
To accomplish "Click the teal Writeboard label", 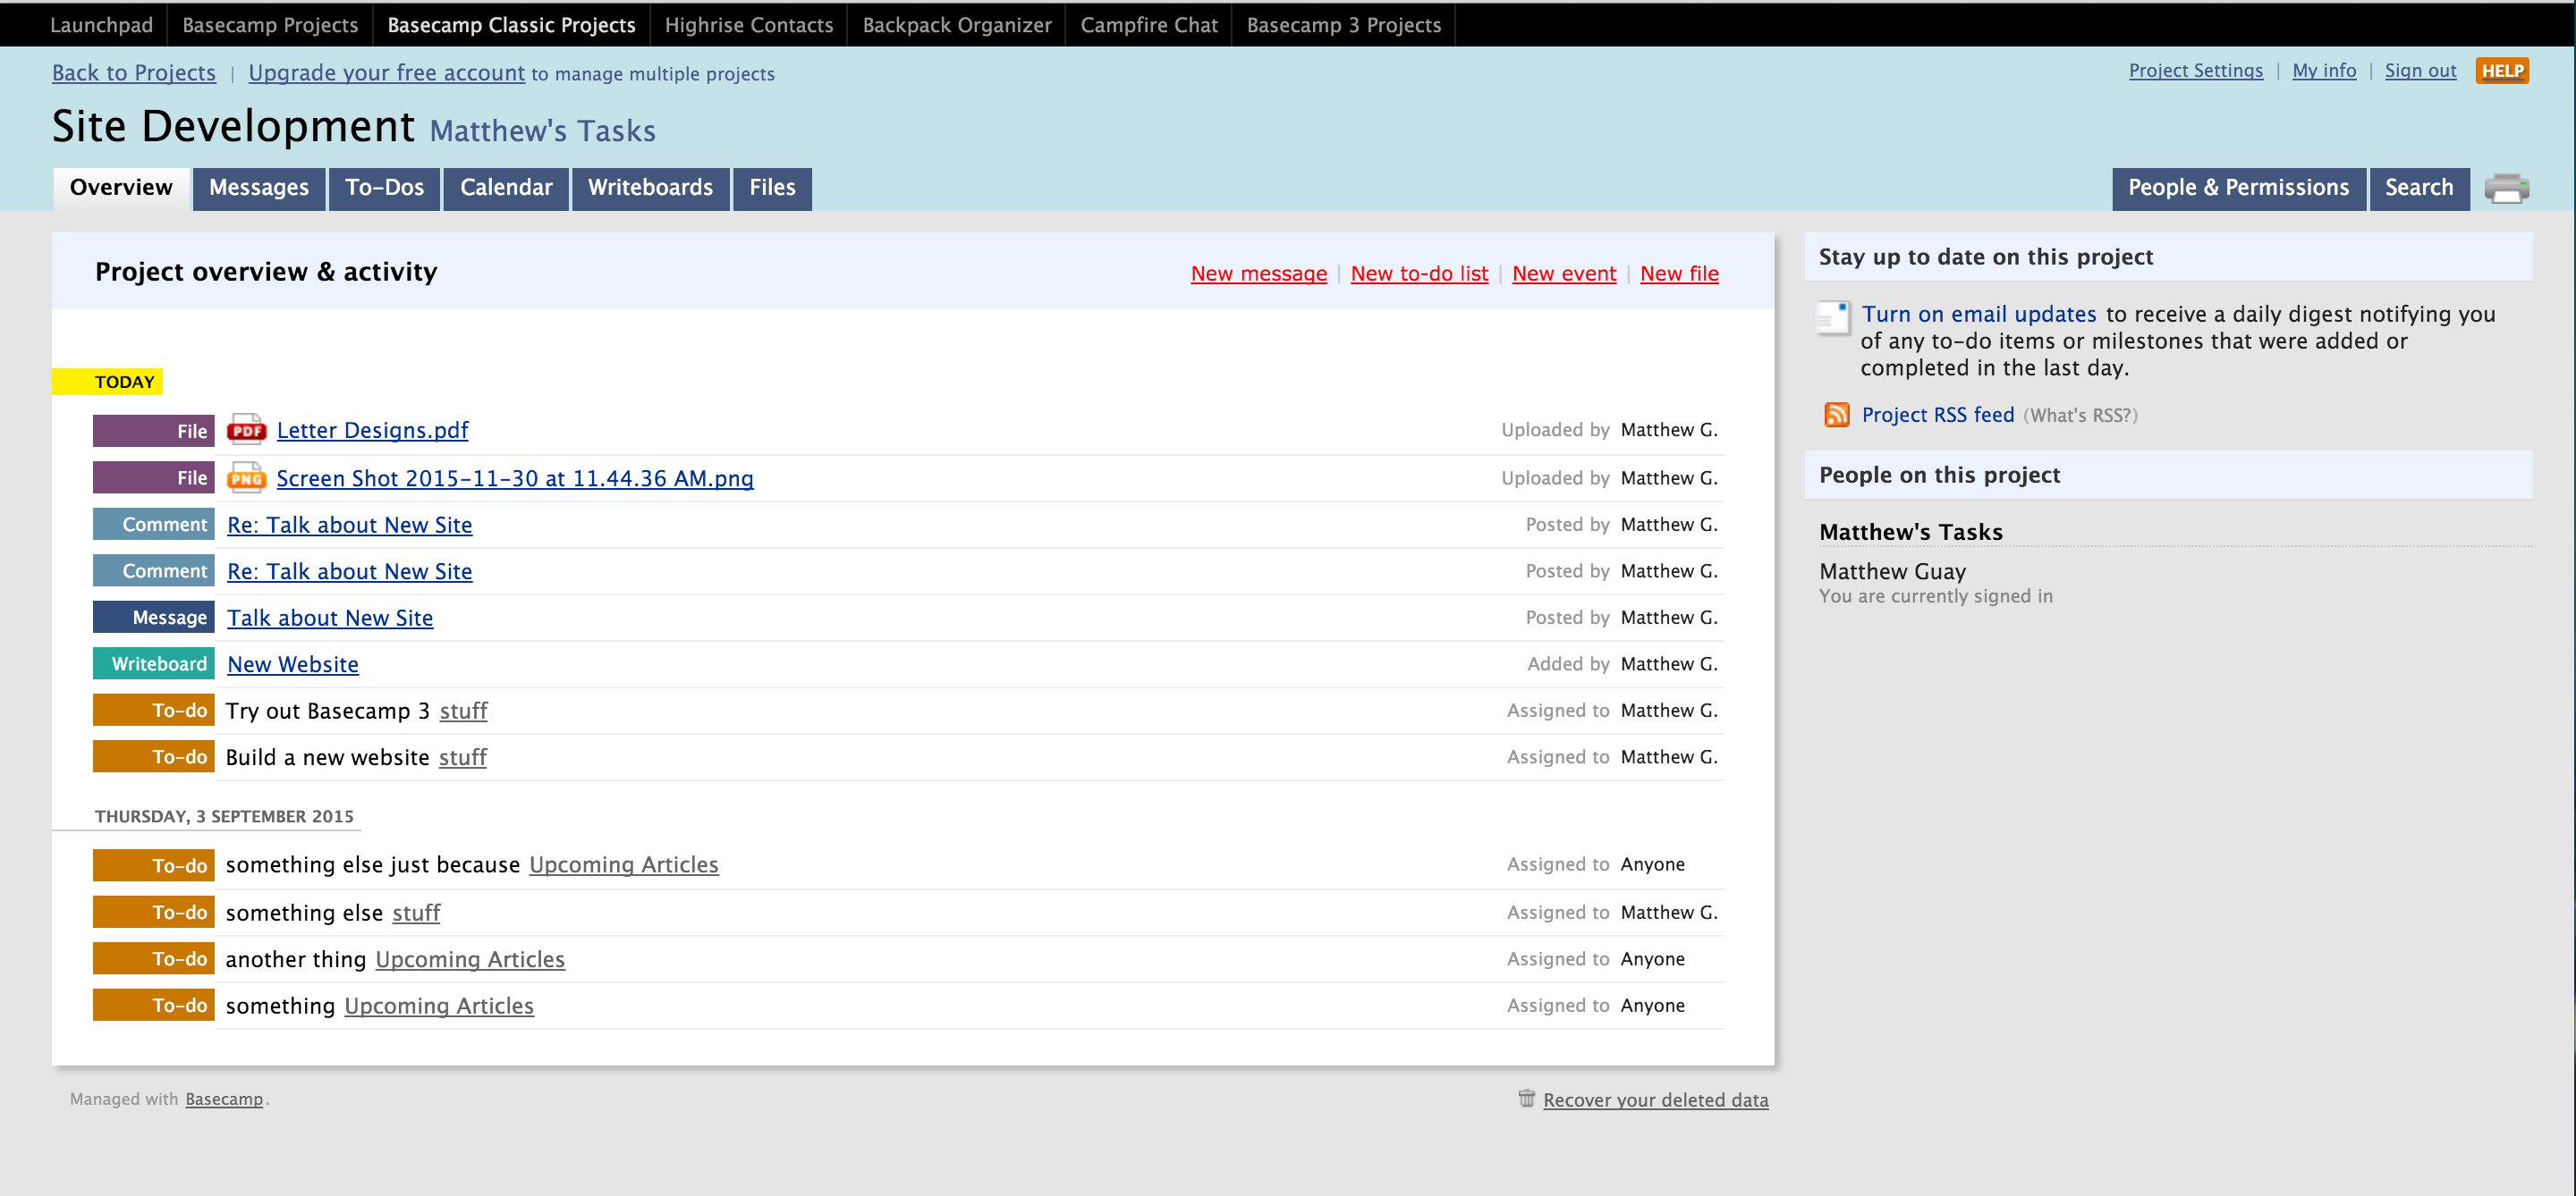I will 153,664.
